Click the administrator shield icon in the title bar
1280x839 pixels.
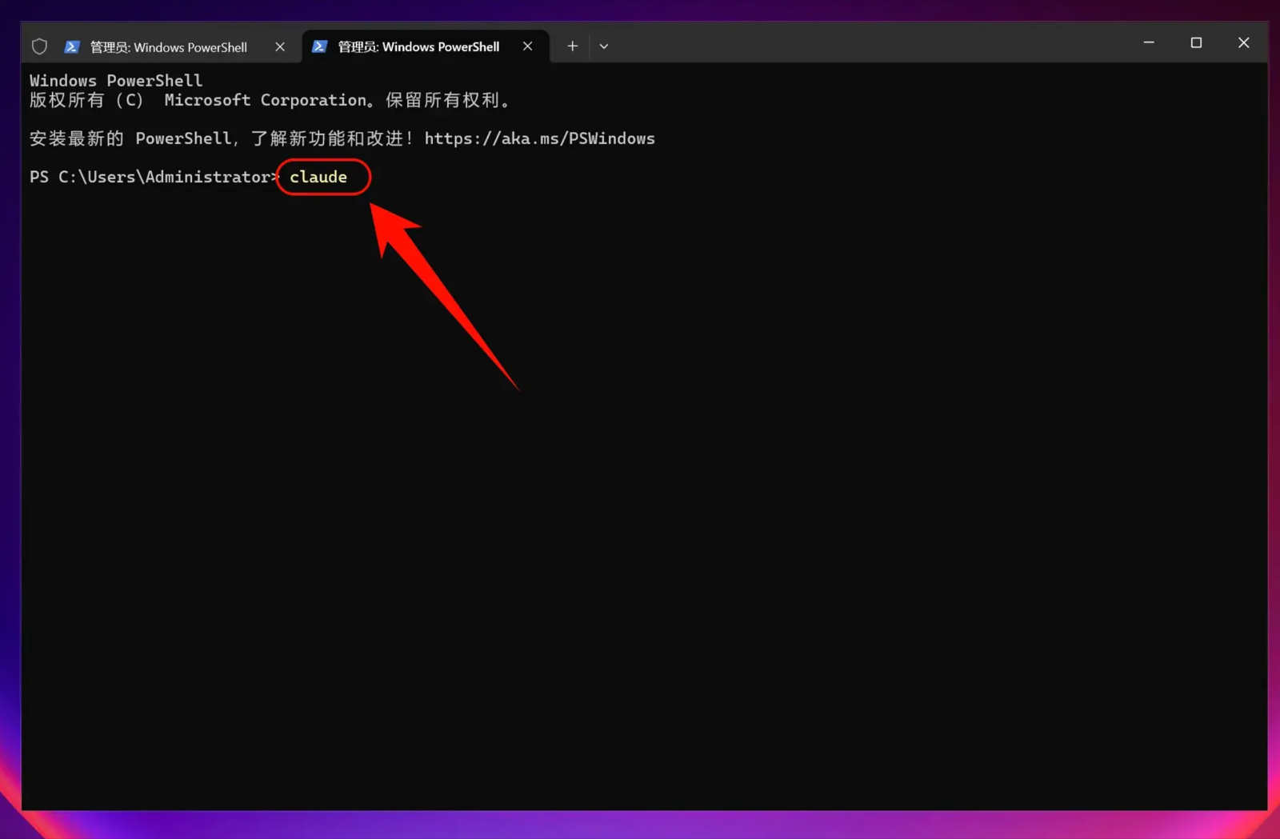pos(39,46)
